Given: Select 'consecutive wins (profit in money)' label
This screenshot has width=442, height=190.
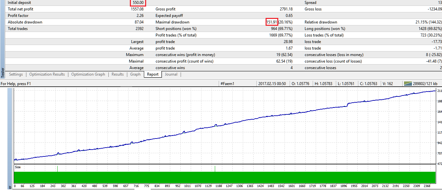Looking at the screenshot, I should click(185, 55).
